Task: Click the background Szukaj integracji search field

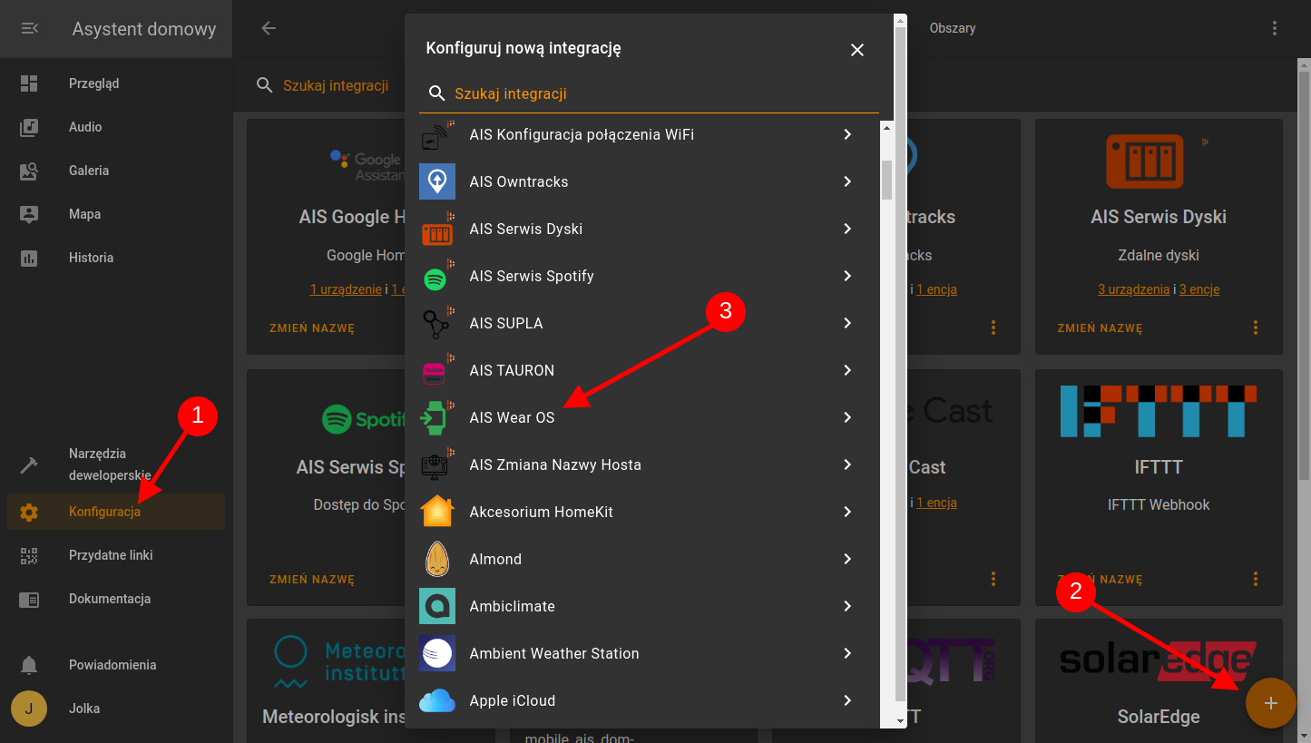Action: click(x=336, y=85)
